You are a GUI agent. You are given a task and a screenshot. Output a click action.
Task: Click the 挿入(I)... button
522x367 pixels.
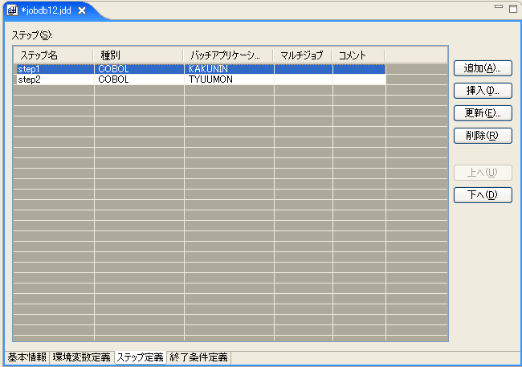(483, 91)
